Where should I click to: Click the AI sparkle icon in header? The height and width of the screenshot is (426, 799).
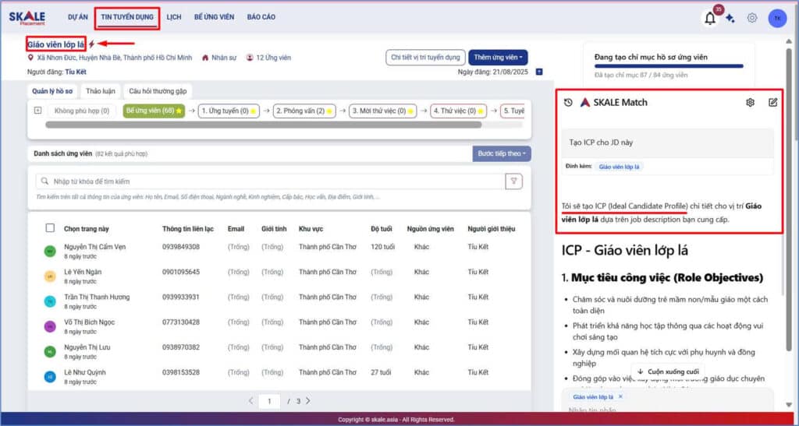[x=730, y=19]
